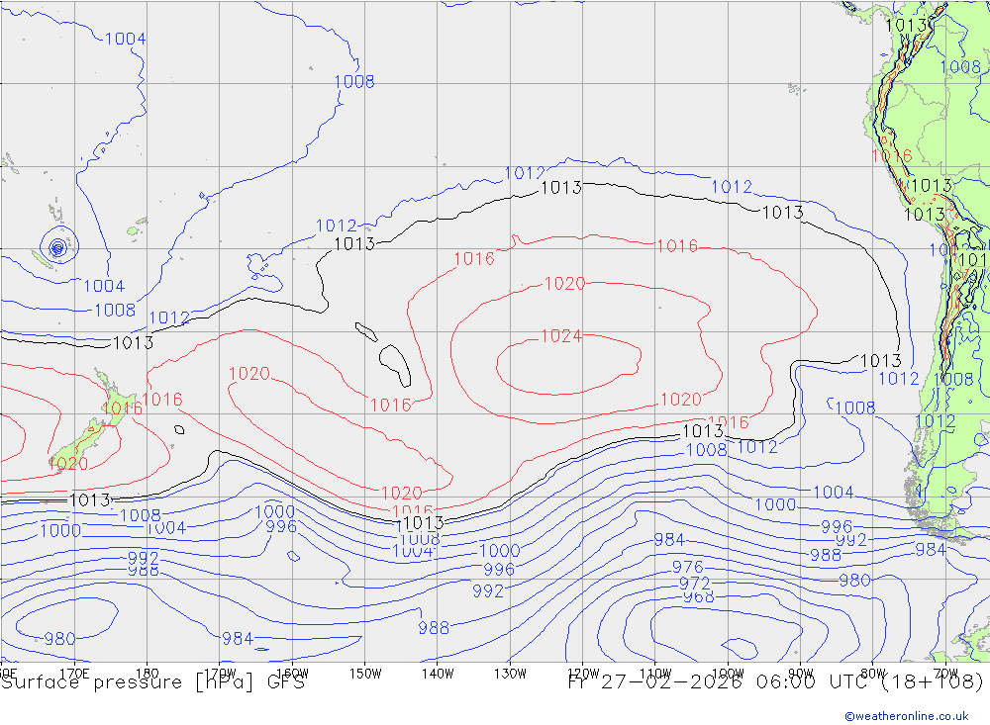
Task: Click the "Surface pressure [hPa] GFS" title
Action: click(152, 682)
